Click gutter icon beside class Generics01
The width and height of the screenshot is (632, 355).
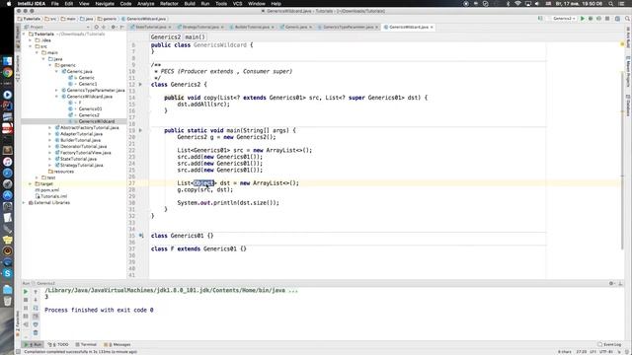141,236
